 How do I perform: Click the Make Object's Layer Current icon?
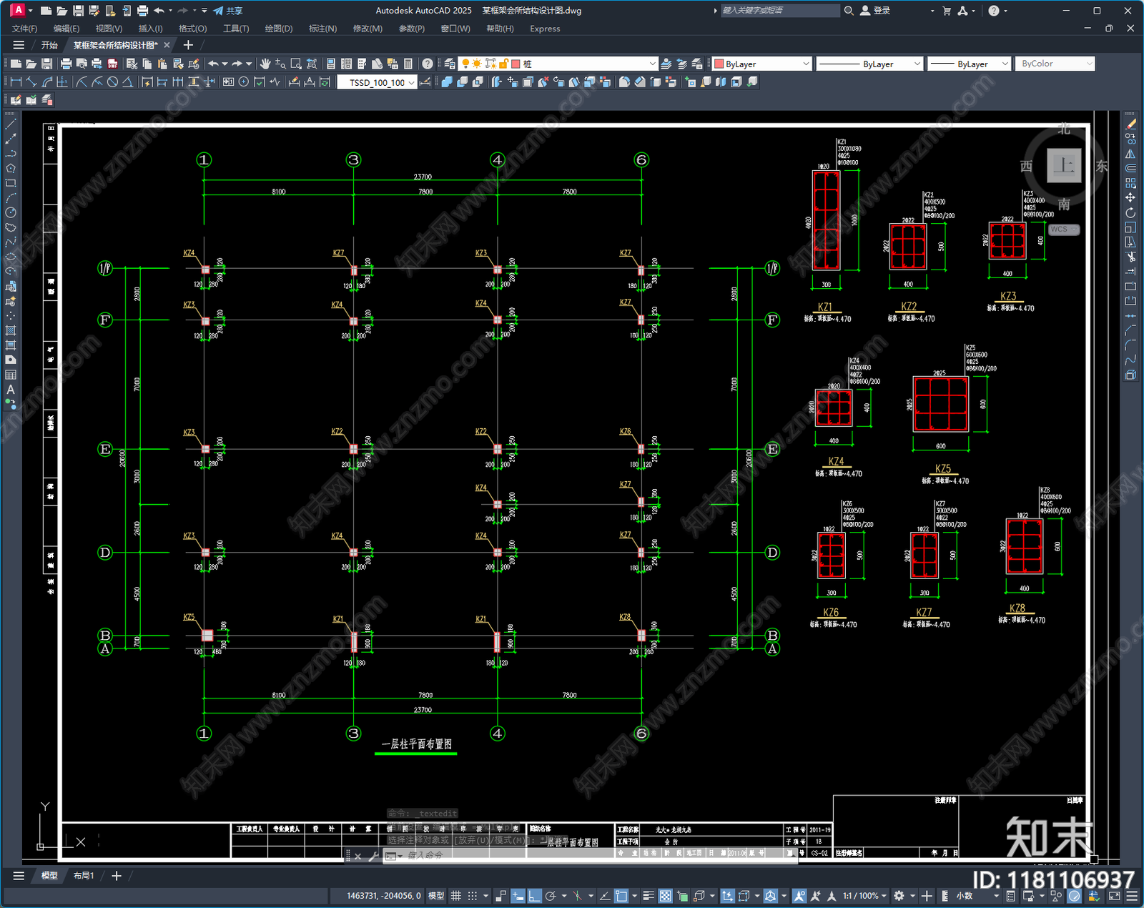[x=666, y=64]
